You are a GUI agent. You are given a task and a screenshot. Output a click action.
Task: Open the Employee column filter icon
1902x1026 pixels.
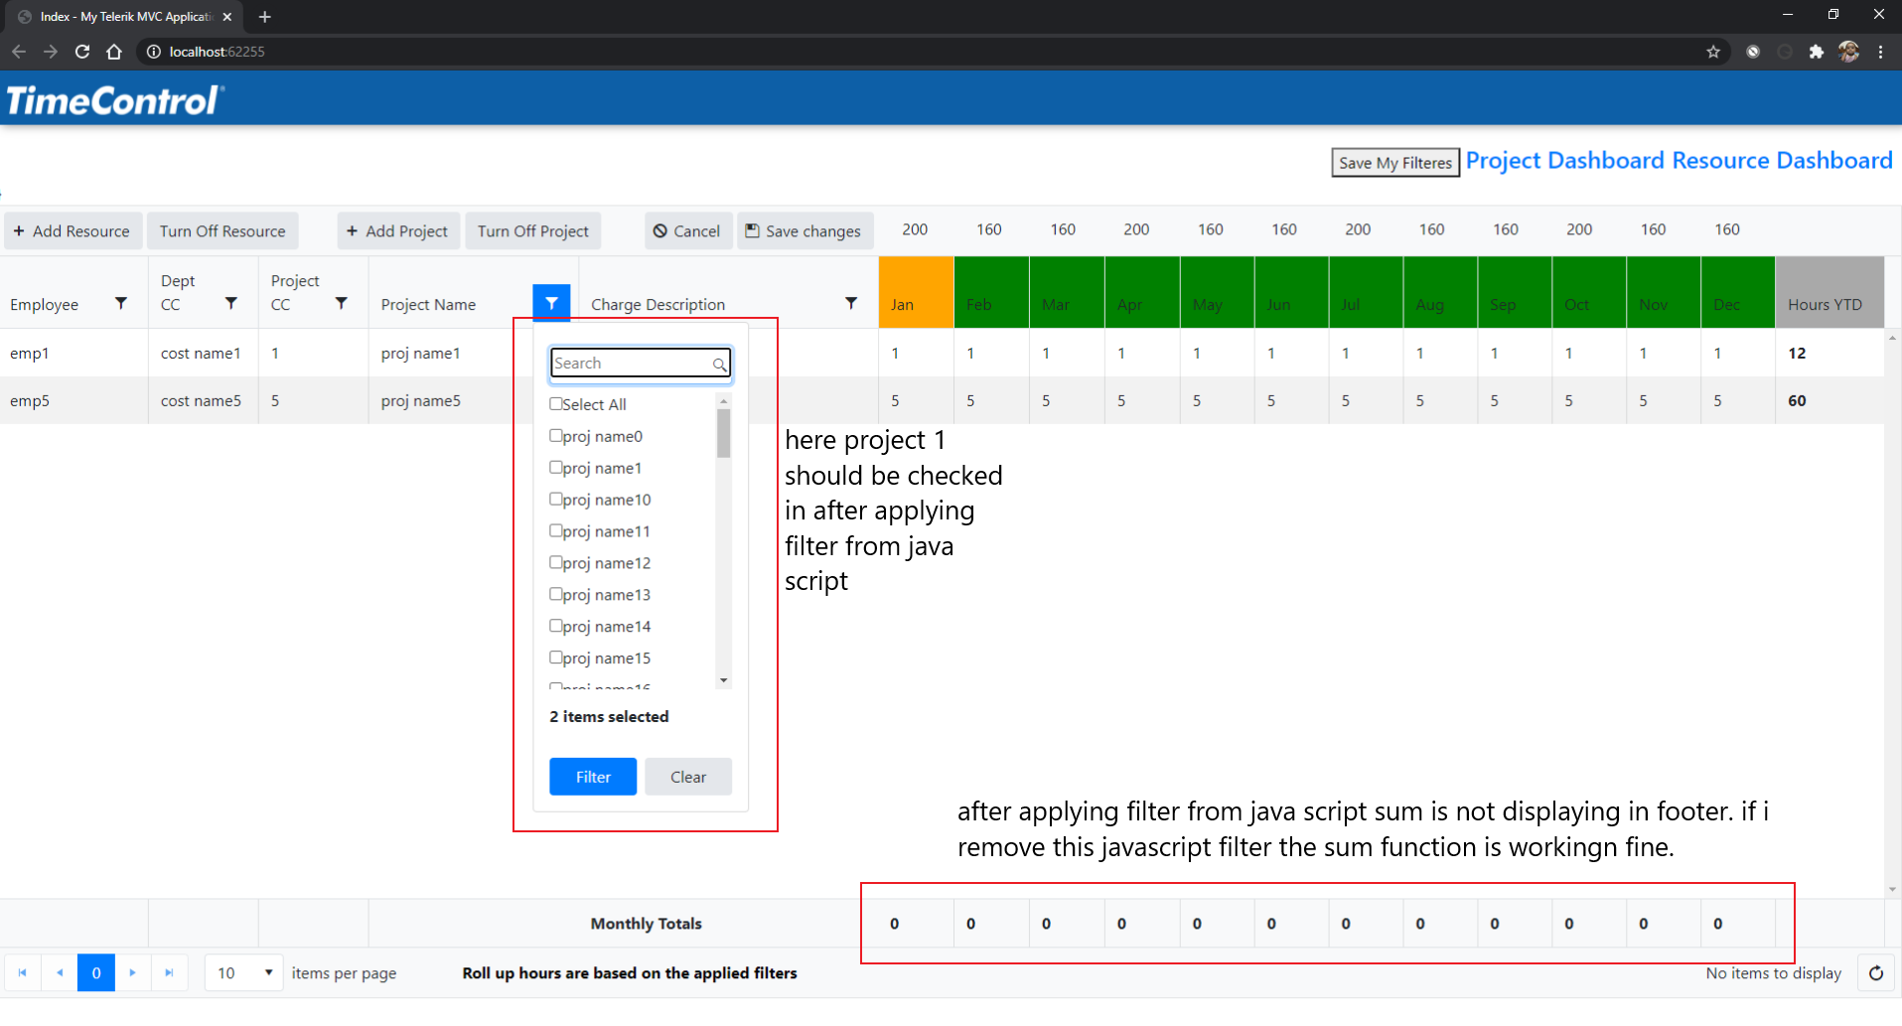(121, 304)
